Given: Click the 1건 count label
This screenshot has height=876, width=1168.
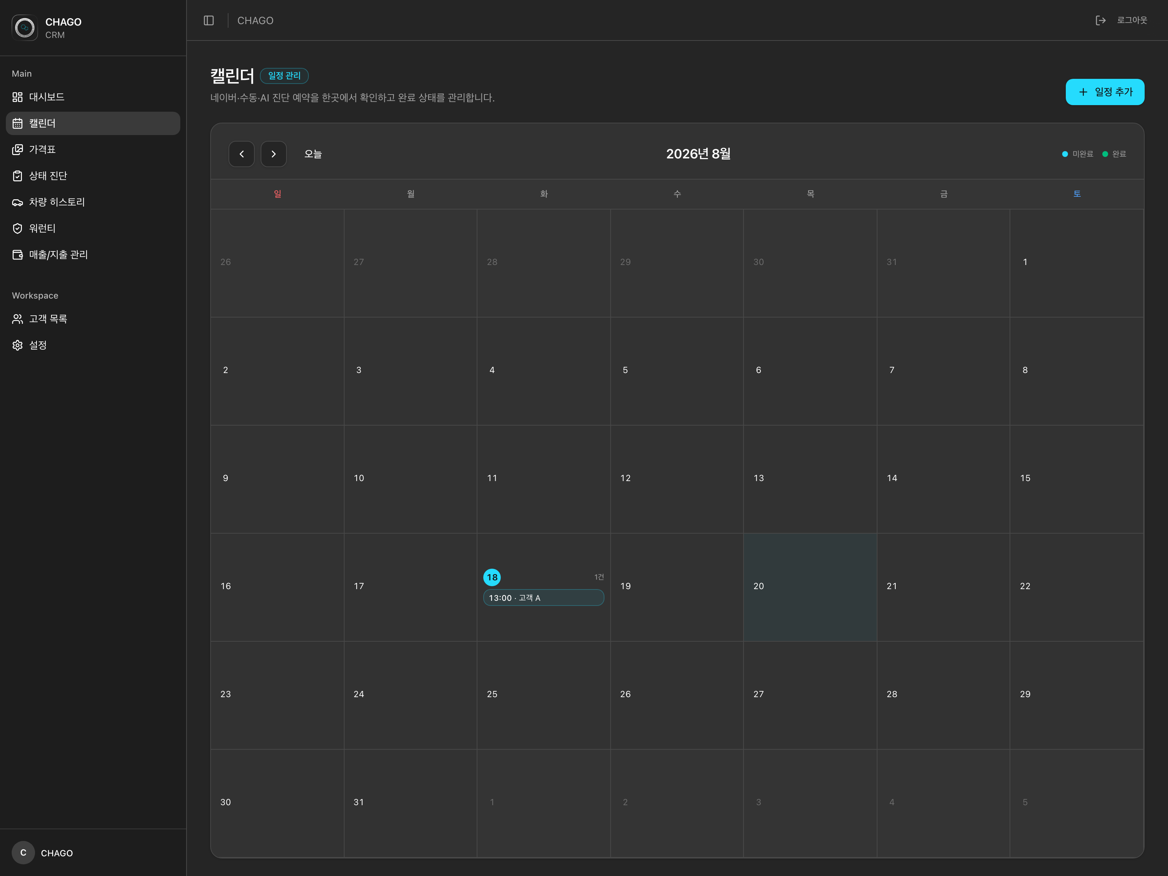Looking at the screenshot, I should tap(599, 577).
